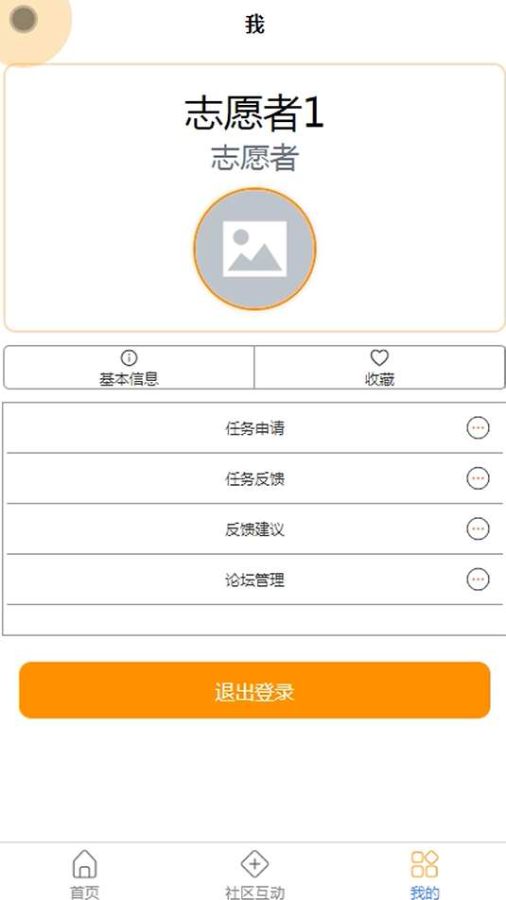Tap the diamond plus 社区互动 icon
This screenshot has height=900, width=506.
coord(255,864)
